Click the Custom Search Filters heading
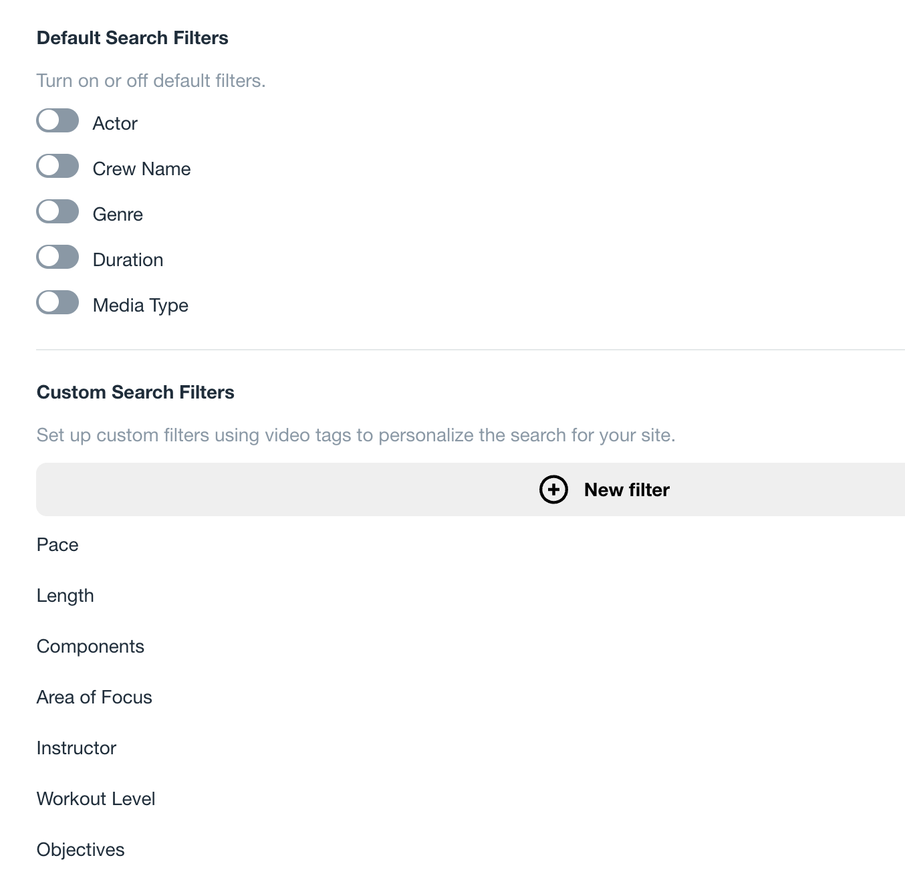Viewport: 905px width, 884px height. 135,393
